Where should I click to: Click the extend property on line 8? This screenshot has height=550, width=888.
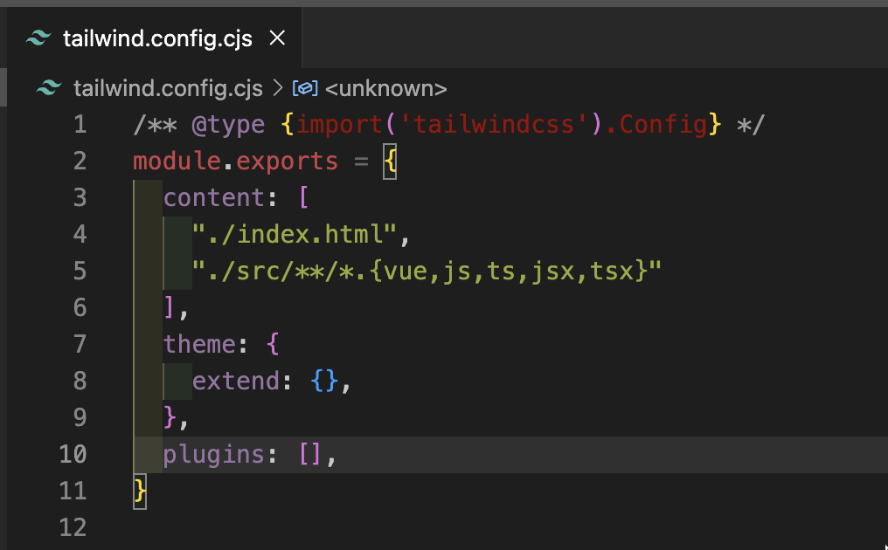pyautogui.click(x=235, y=382)
